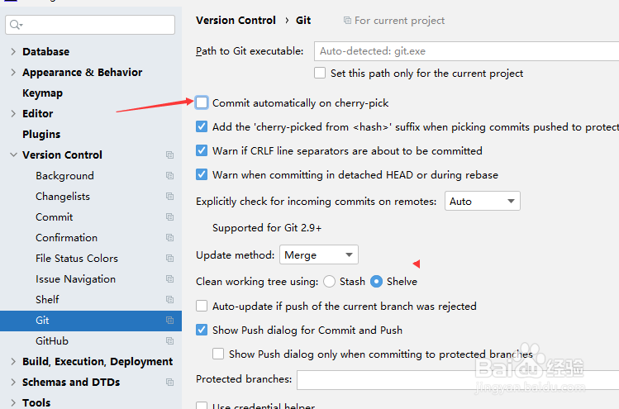Click project-level icon beside Confirmation item
Viewport: 619px width, 409px height.
tap(169, 238)
